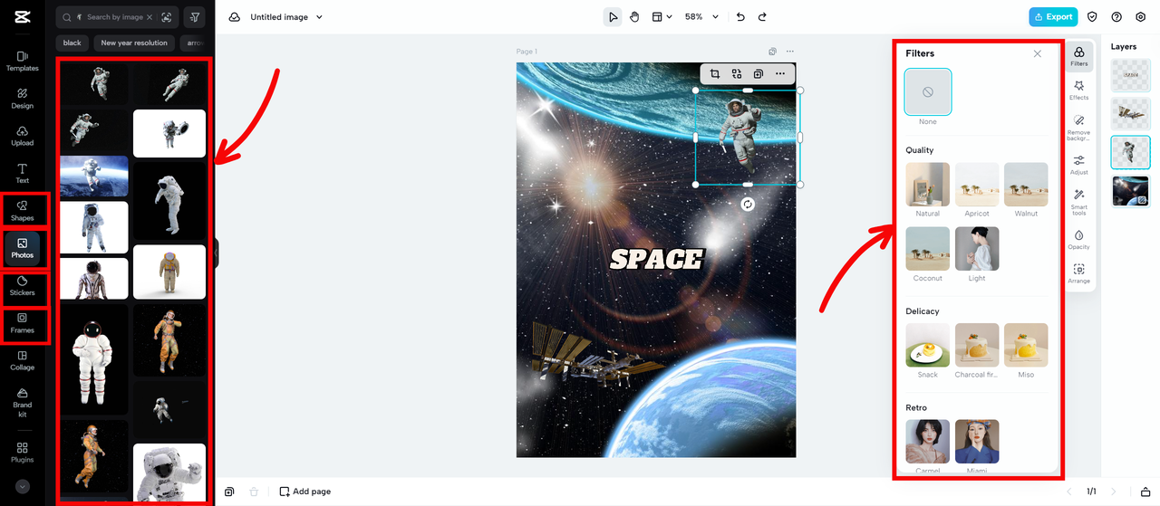1160x506 pixels.
Task: Clear the photo search field
Action: coord(150,17)
